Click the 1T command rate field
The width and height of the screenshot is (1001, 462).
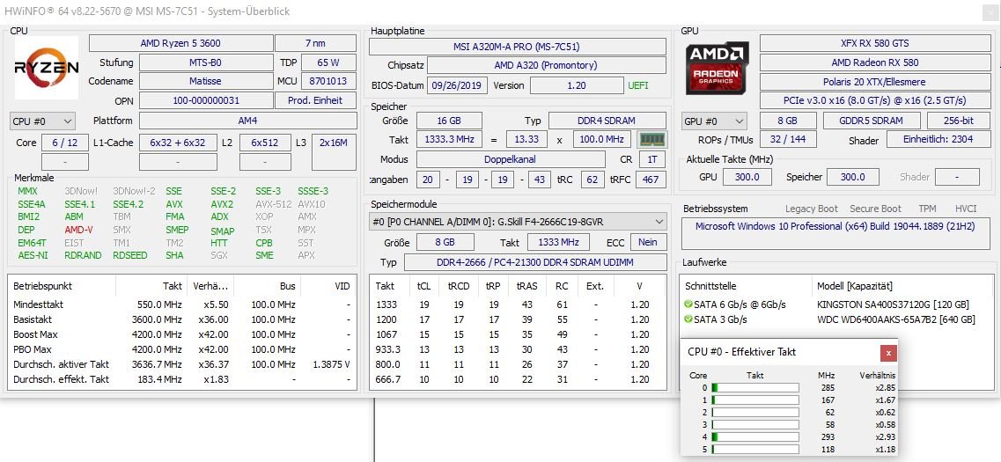click(x=651, y=159)
